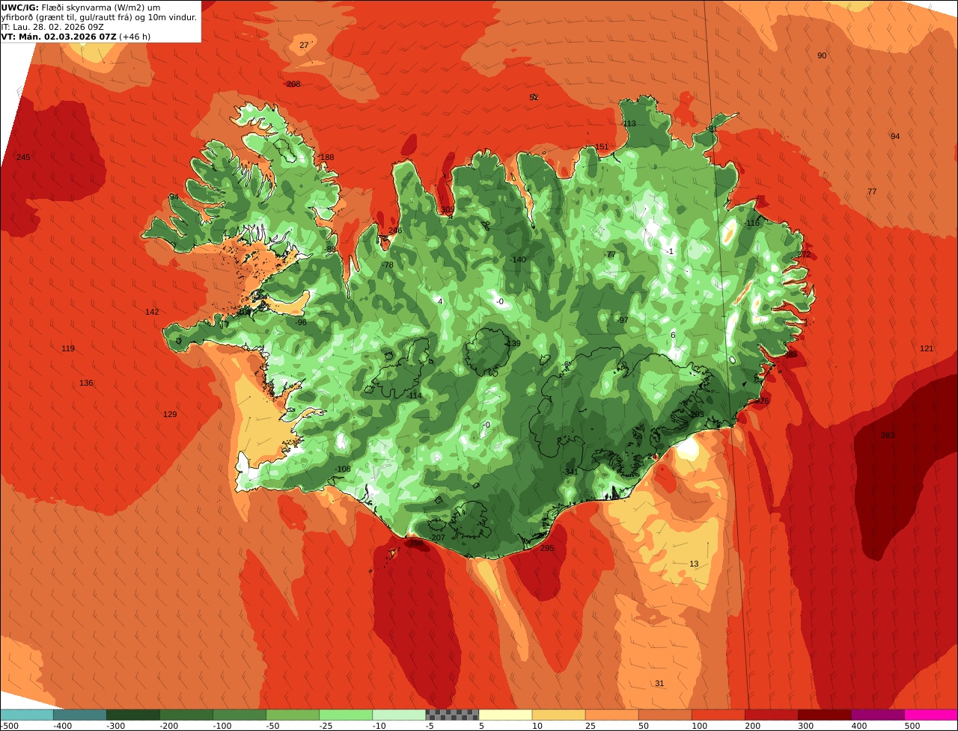Viewport: 958px width, 731px height.
Task: Select the checkered legend swatch between -5 and 5
Action: [452, 715]
